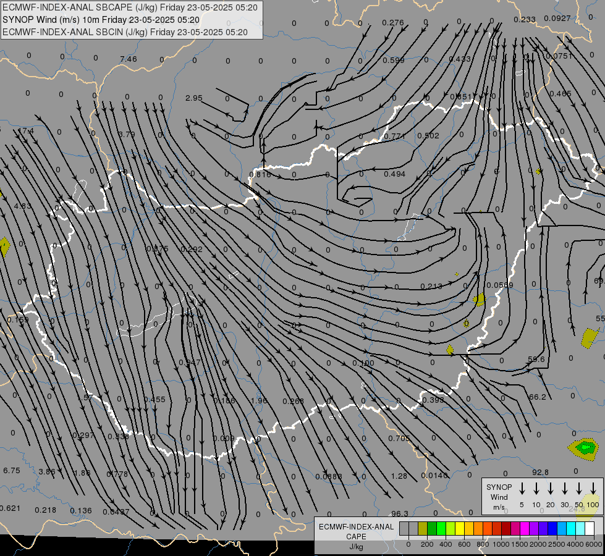Click the 6000 tick label on CAPE scale
Screen dimensions: 605x556
(x=593, y=544)
